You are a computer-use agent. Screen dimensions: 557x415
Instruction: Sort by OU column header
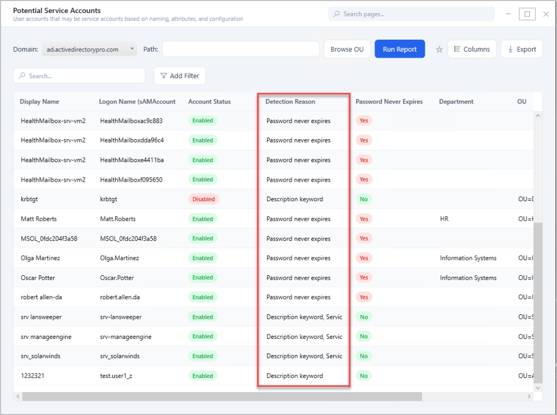click(x=522, y=102)
